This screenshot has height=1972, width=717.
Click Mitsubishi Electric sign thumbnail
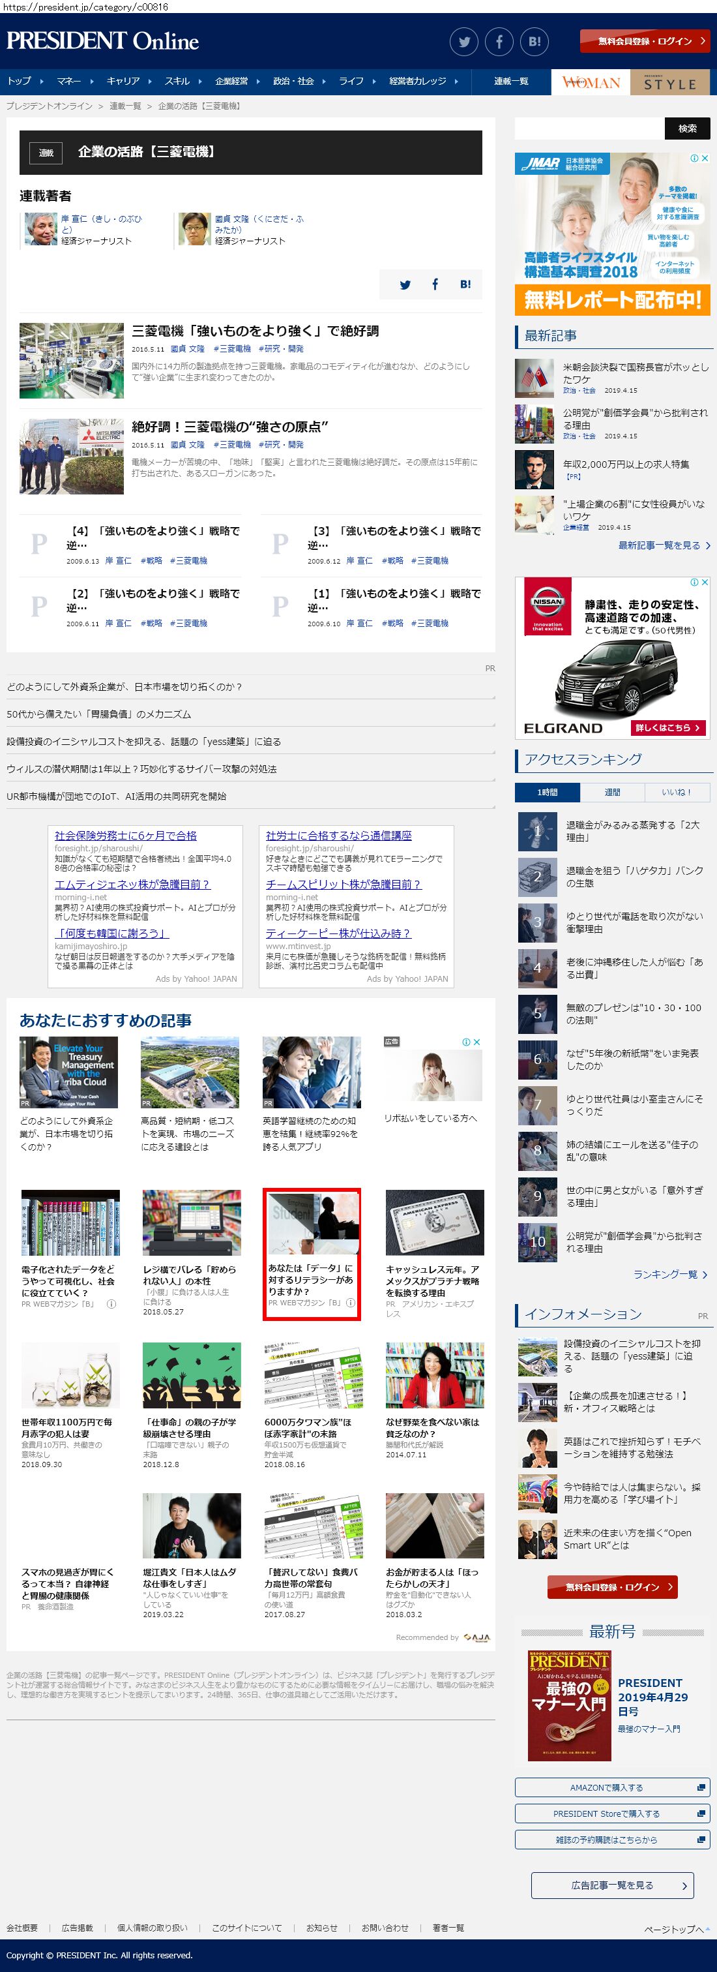coord(71,456)
